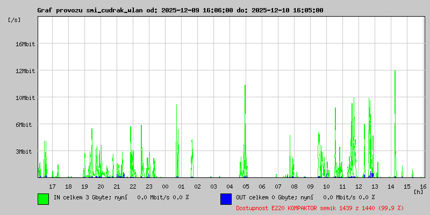Image resolution: width=430 pixels, height=215 pixels.
Task: Click the green IN legend swatch
Action: coord(43,198)
